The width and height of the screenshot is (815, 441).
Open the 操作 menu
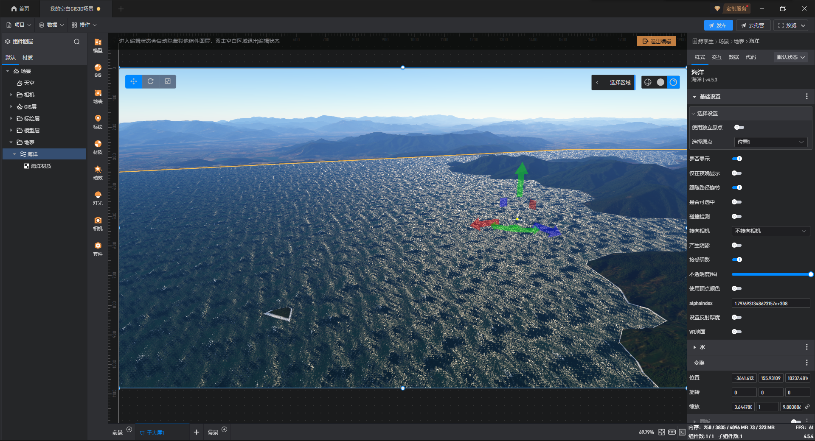click(84, 25)
